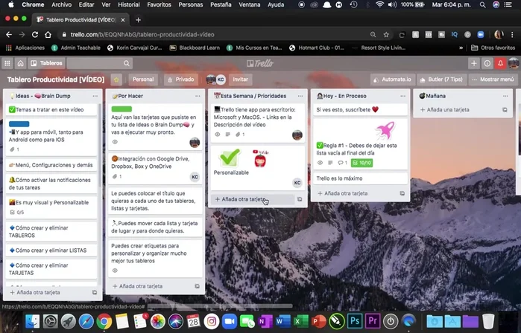
Task: Click the 0/5 checklist badge on card
Action: click(x=22, y=212)
